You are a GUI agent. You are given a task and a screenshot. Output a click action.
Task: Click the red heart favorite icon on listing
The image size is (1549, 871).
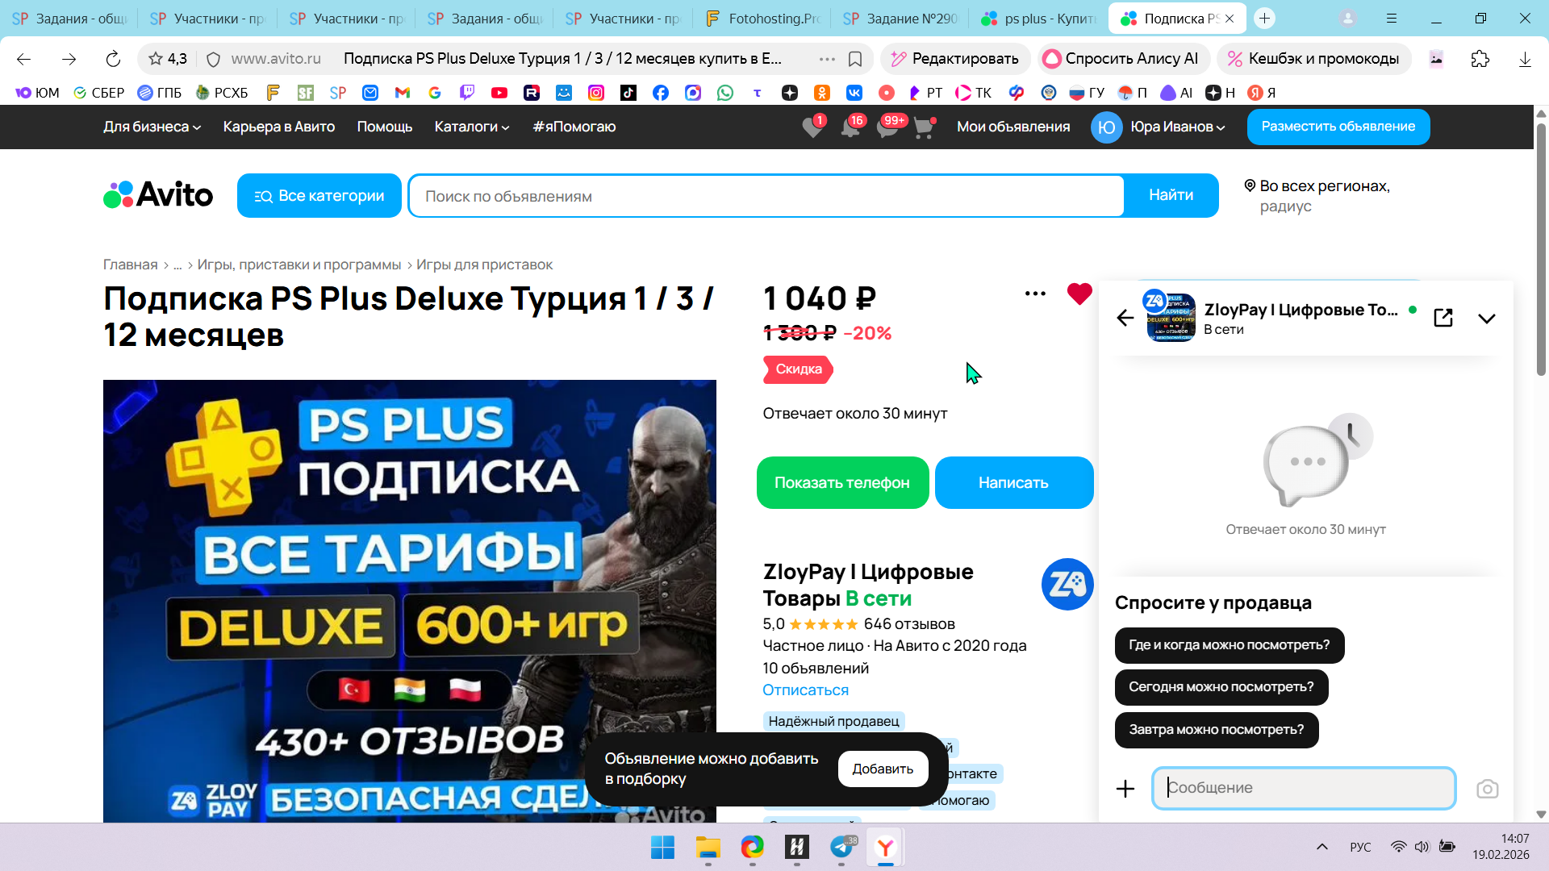[1079, 294]
